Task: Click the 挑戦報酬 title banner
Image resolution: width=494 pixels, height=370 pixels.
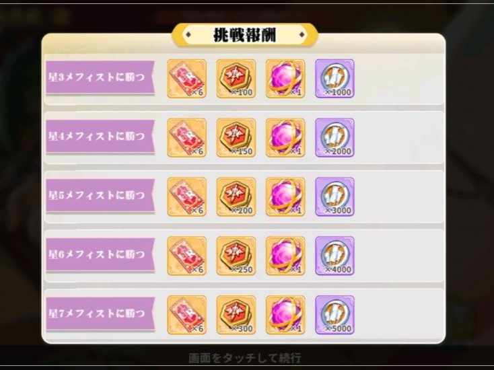Action: click(x=245, y=34)
